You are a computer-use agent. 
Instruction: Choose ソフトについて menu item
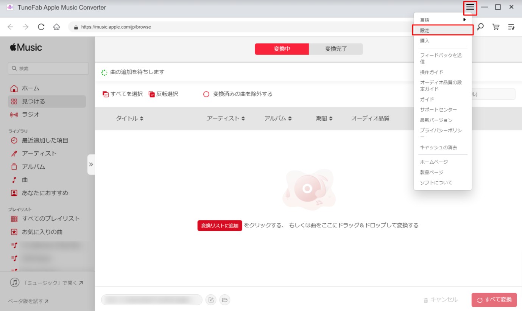443,182
